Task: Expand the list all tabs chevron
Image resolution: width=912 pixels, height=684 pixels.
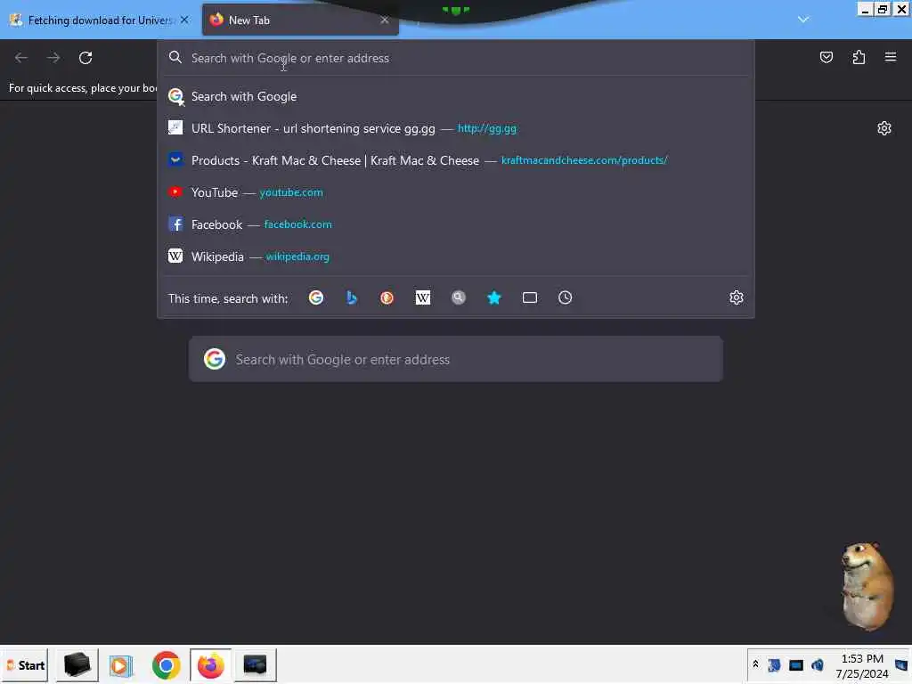Action: point(803,20)
